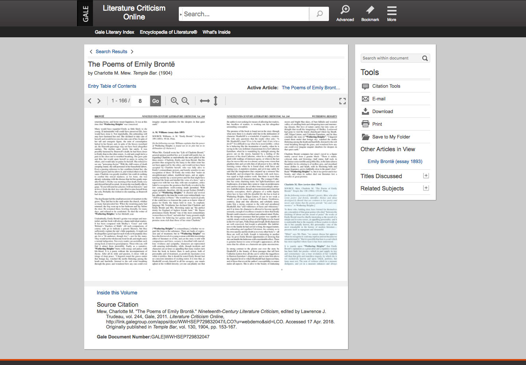Open Citation Tools
Screen dimensions: 526x365
pos(386,86)
